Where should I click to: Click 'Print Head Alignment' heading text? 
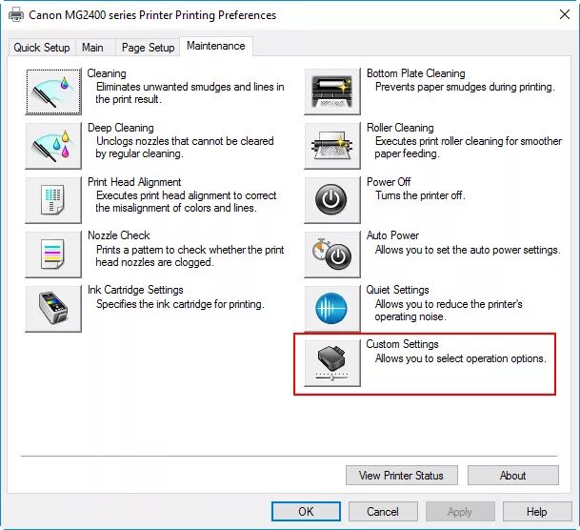click(134, 182)
